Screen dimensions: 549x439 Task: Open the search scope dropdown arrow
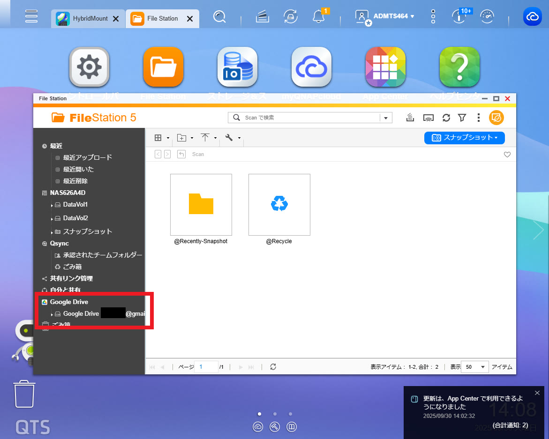(386, 118)
